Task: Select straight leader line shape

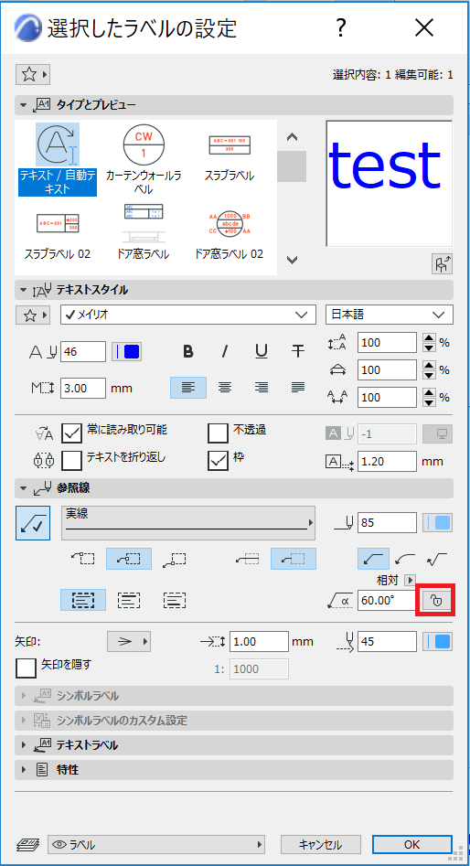Action: coord(373,559)
